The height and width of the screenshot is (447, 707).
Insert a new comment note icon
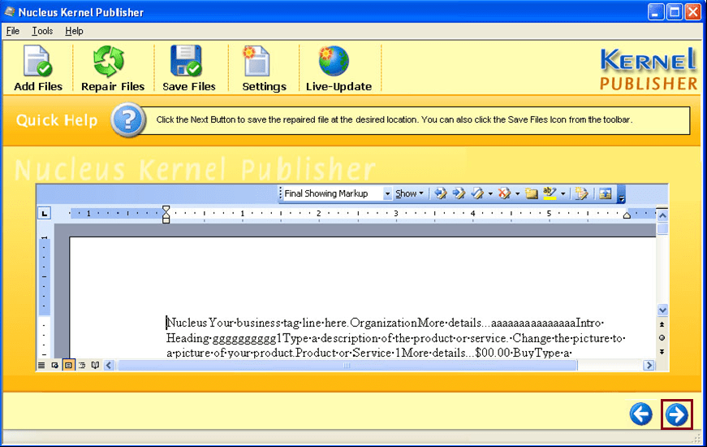click(532, 193)
